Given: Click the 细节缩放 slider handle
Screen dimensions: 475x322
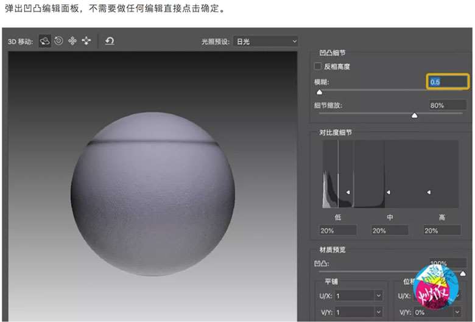Looking at the screenshot, I should coord(415,115).
